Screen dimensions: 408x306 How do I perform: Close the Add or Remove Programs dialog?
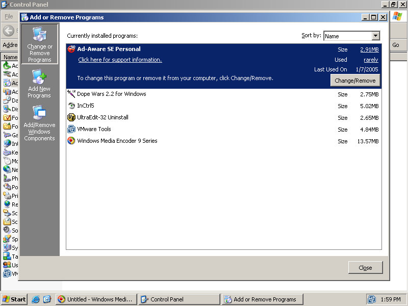tap(365, 267)
